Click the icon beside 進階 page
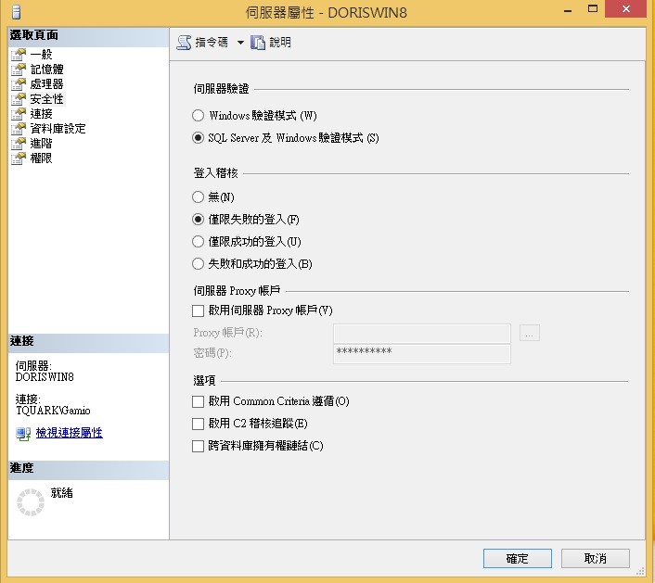Screen dimensions: 655x583 [19, 144]
